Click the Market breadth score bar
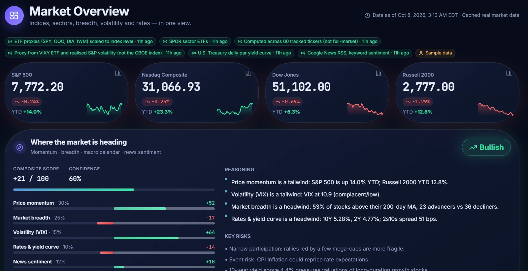Viewport: 528px width, 271px height. click(114, 223)
